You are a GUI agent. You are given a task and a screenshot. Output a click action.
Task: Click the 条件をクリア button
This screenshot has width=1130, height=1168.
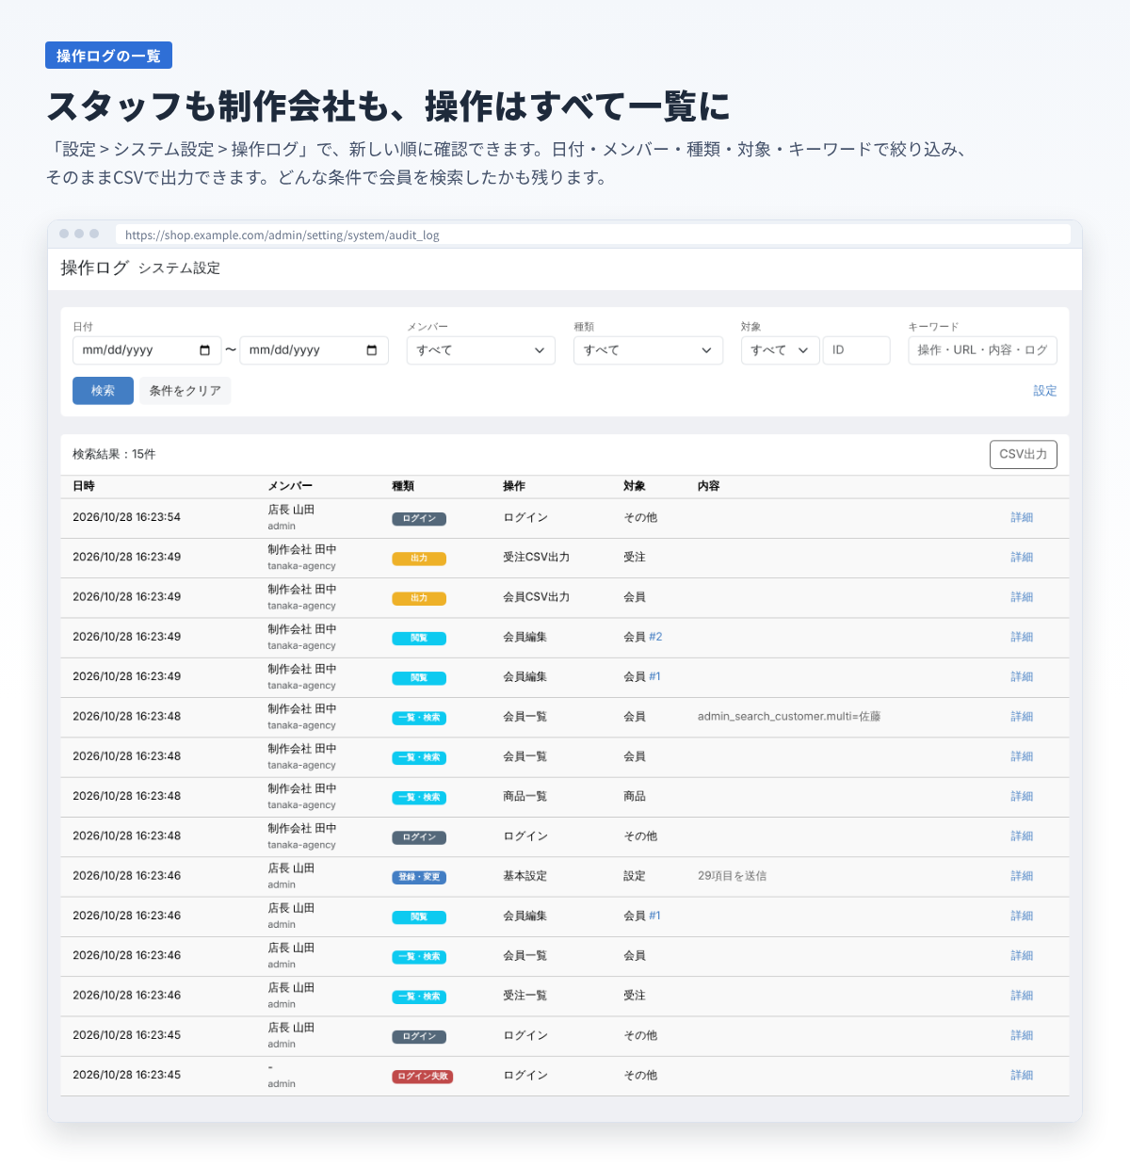point(186,391)
